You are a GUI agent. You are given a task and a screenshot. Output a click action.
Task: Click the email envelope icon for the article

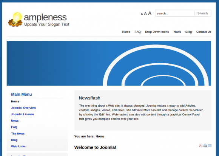coord(210,145)
